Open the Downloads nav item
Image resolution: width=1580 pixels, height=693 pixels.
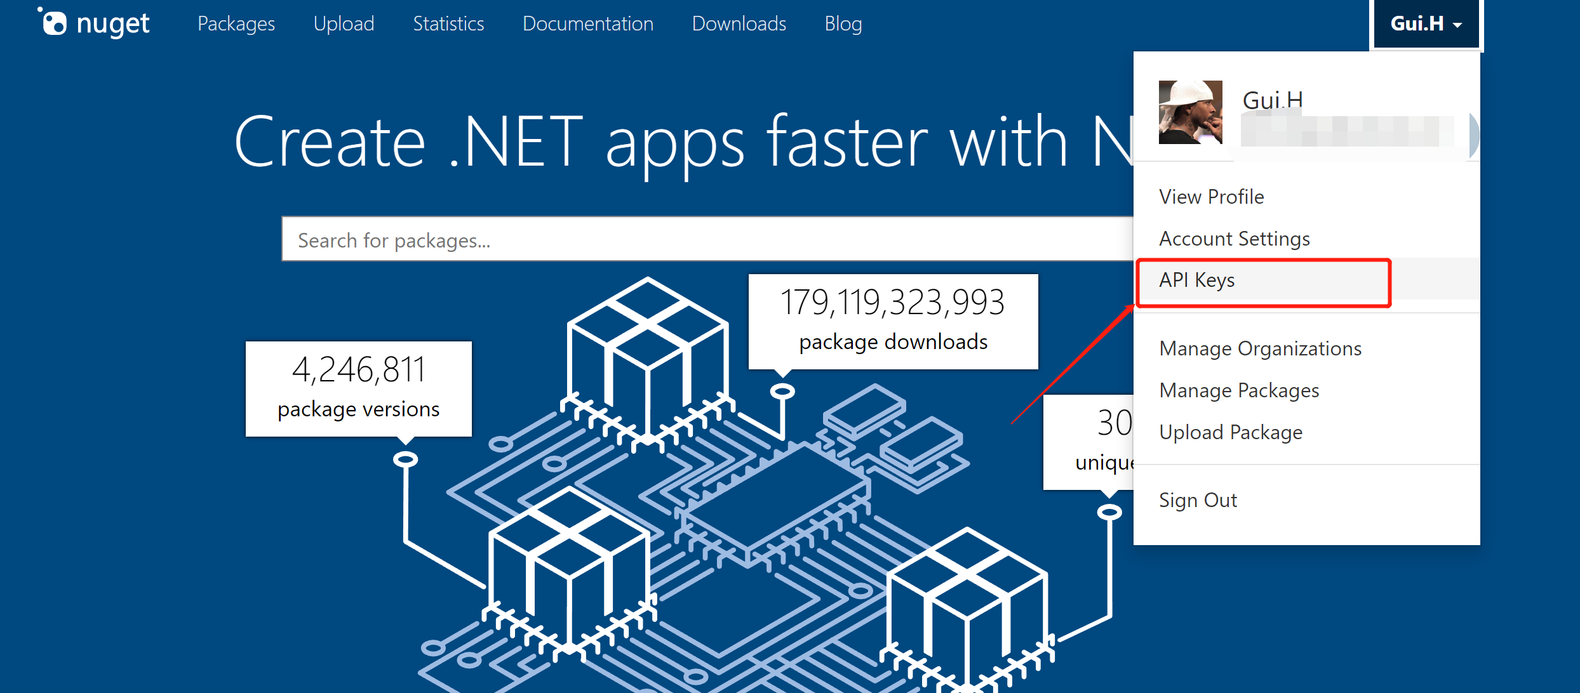[x=739, y=24]
